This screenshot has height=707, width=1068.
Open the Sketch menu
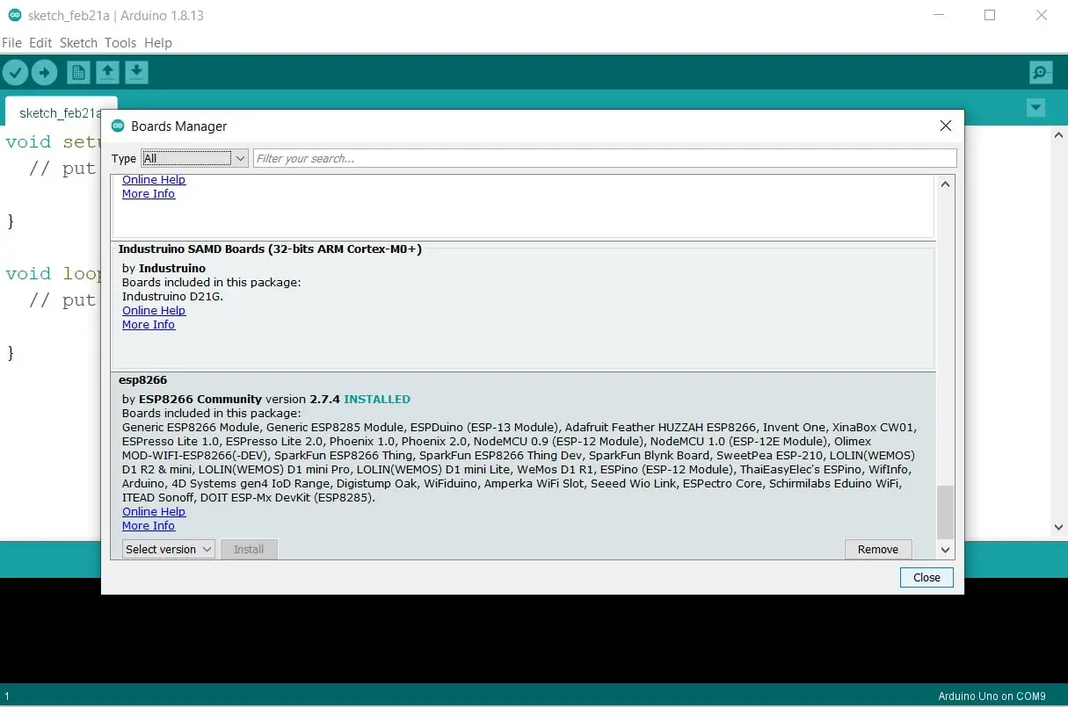(x=78, y=42)
